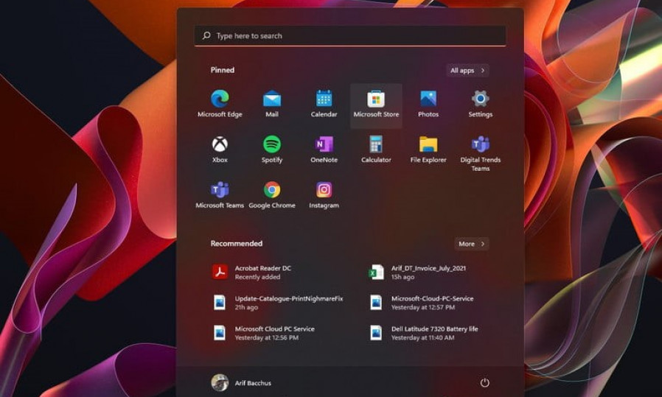Launch the Photos app
Image resolution: width=662 pixels, height=397 pixels.
[428, 105]
